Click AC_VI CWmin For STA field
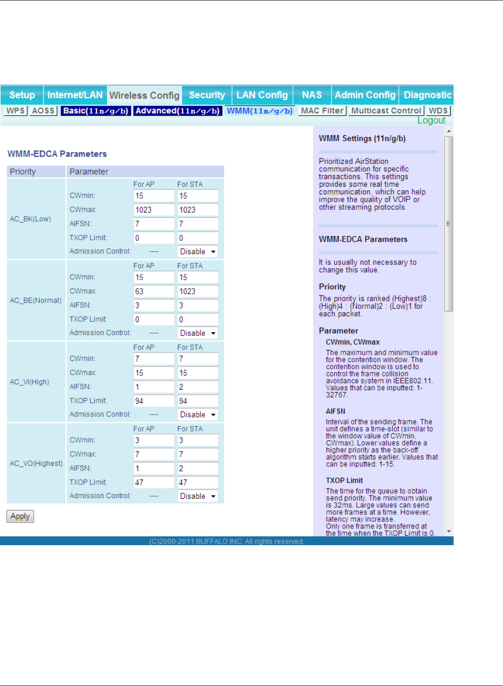This screenshot has height=686, width=503. (x=198, y=359)
